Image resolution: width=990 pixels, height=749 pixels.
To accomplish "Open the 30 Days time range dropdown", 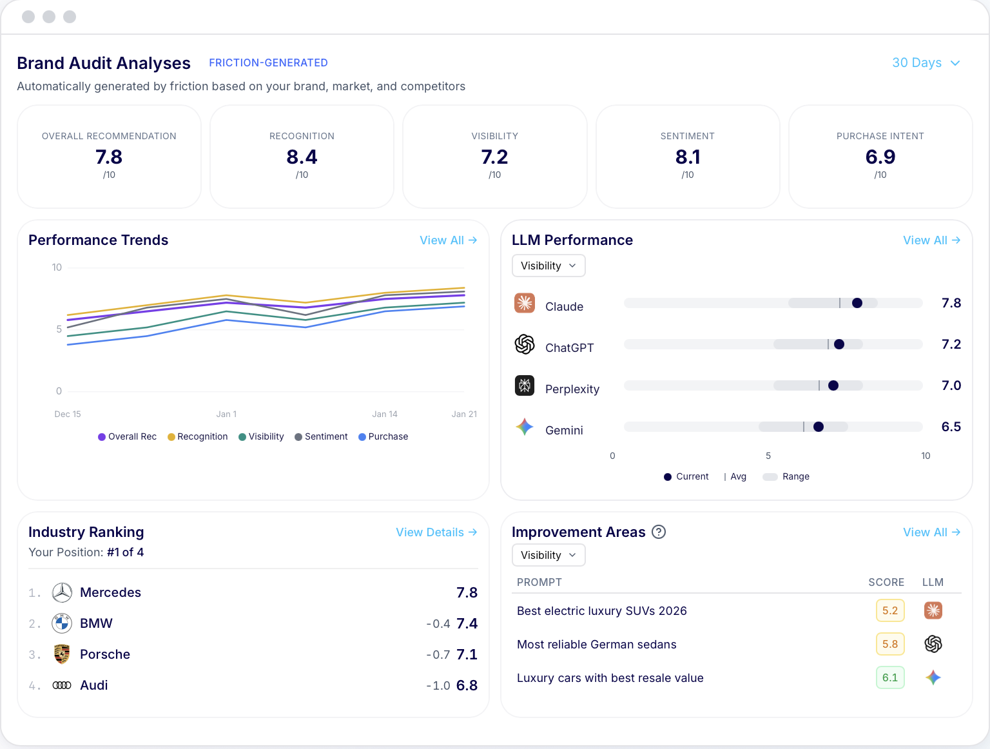I will click(x=926, y=63).
